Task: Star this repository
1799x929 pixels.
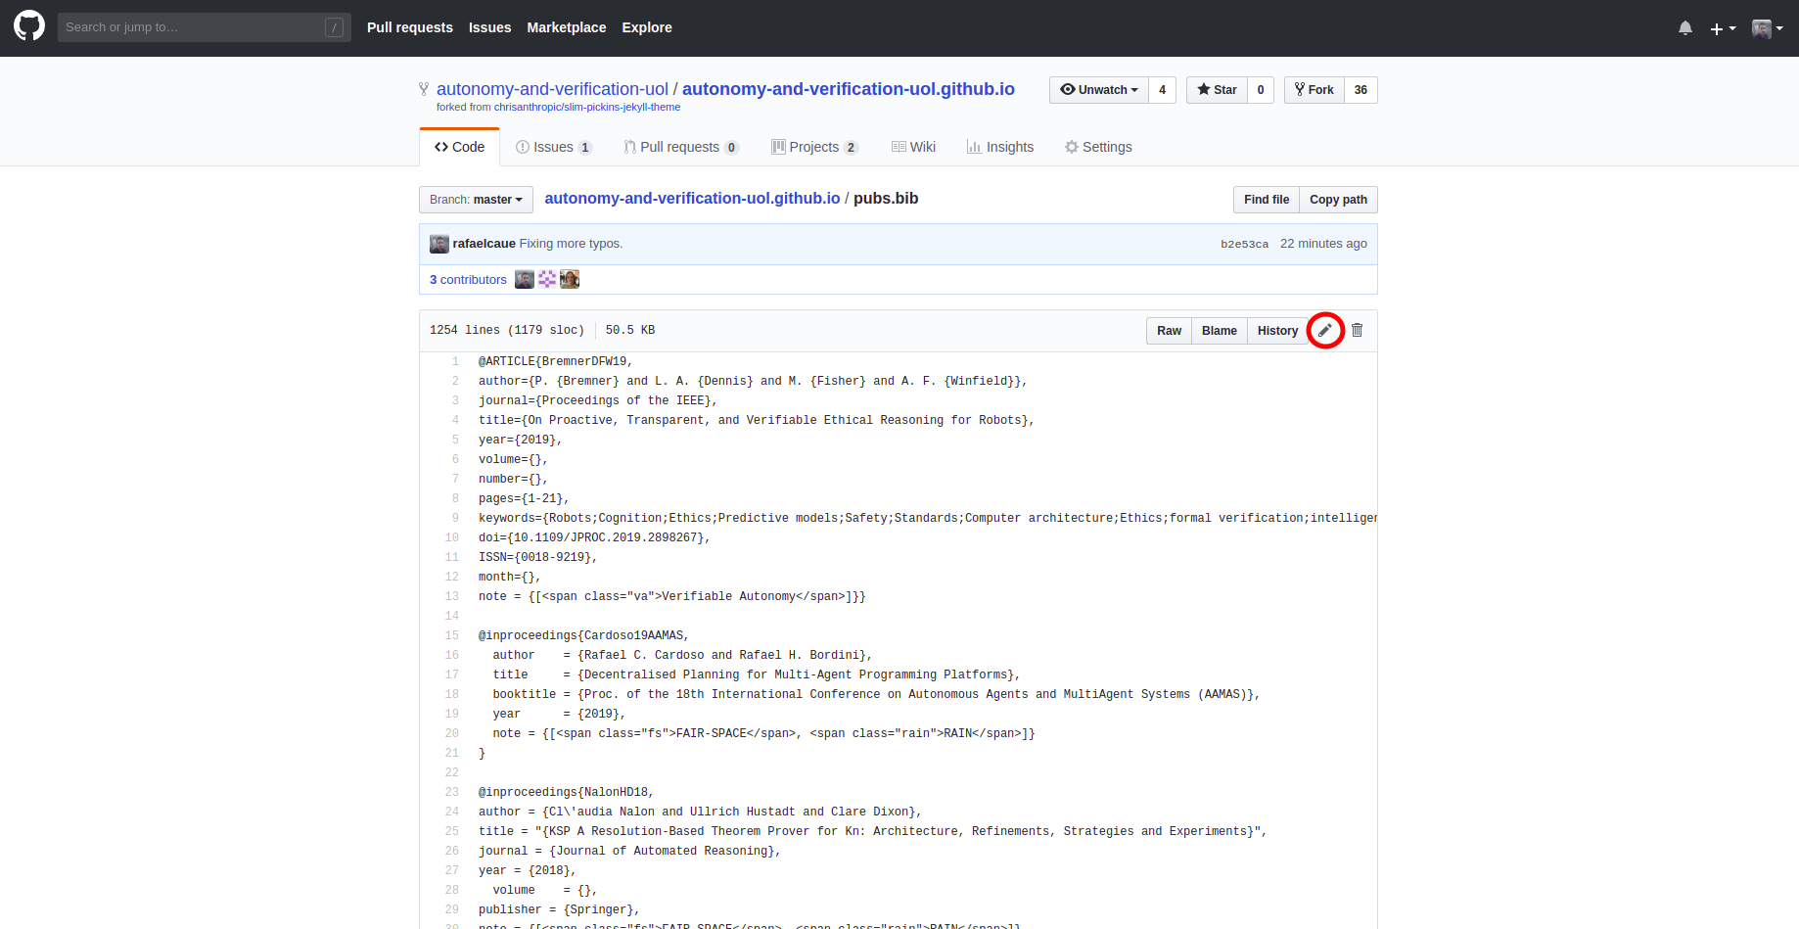Action: [x=1217, y=90]
